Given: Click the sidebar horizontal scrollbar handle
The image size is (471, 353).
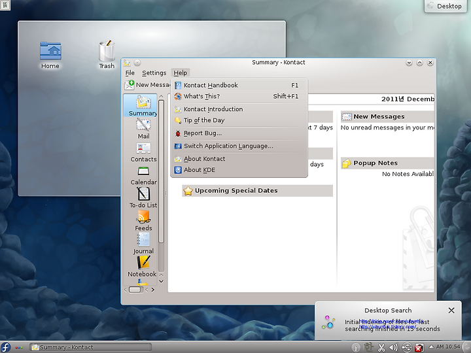Looking at the screenshot, I should [x=136, y=290].
